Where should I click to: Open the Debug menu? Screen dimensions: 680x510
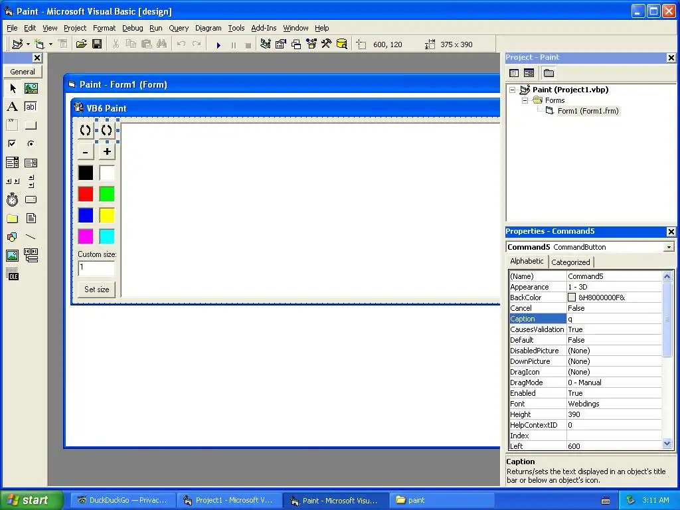tap(132, 28)
